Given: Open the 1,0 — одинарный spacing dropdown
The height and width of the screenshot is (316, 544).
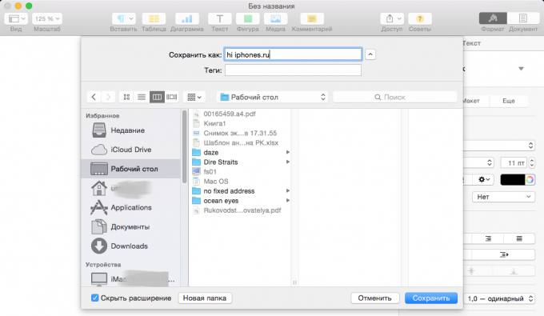Looking at the screenshot, I should 499,298.
